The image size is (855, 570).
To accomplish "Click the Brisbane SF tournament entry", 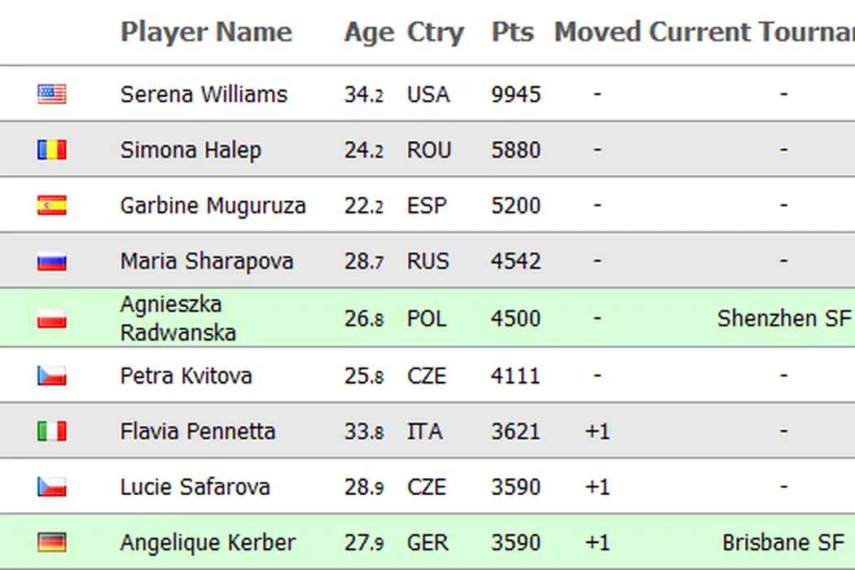I will click(786, 542).
